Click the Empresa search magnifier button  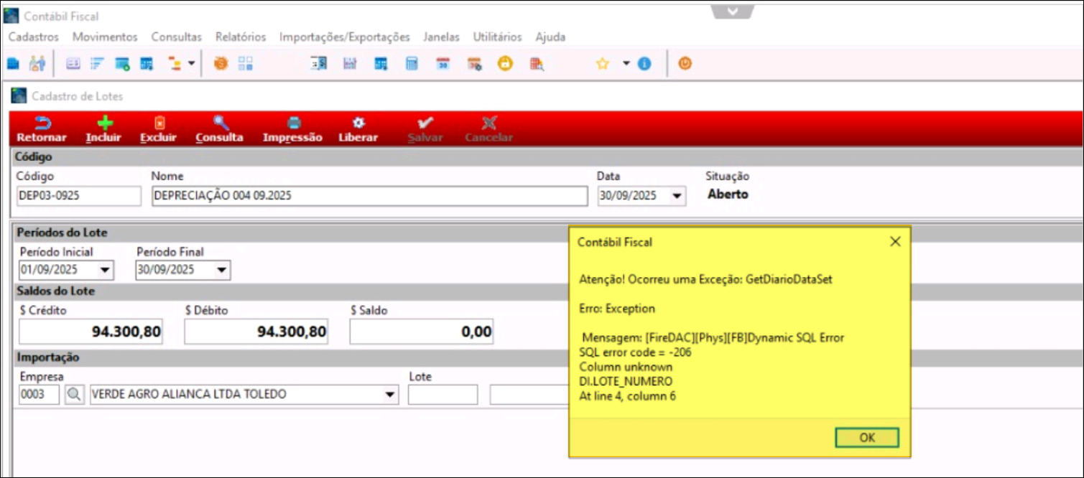click(74, 394)
